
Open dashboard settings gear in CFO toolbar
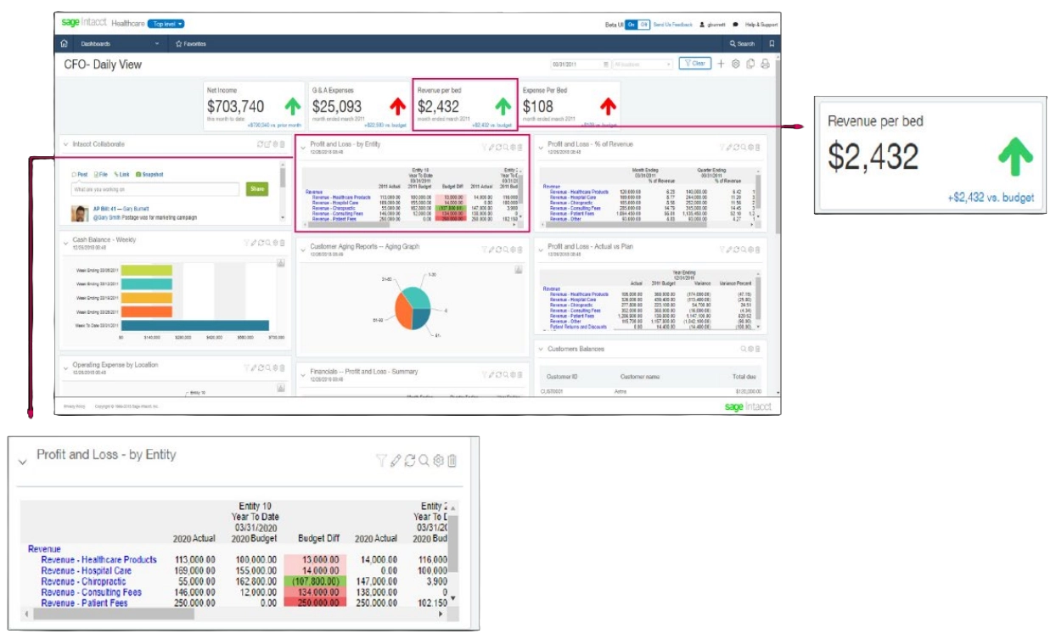click(736, 64)
